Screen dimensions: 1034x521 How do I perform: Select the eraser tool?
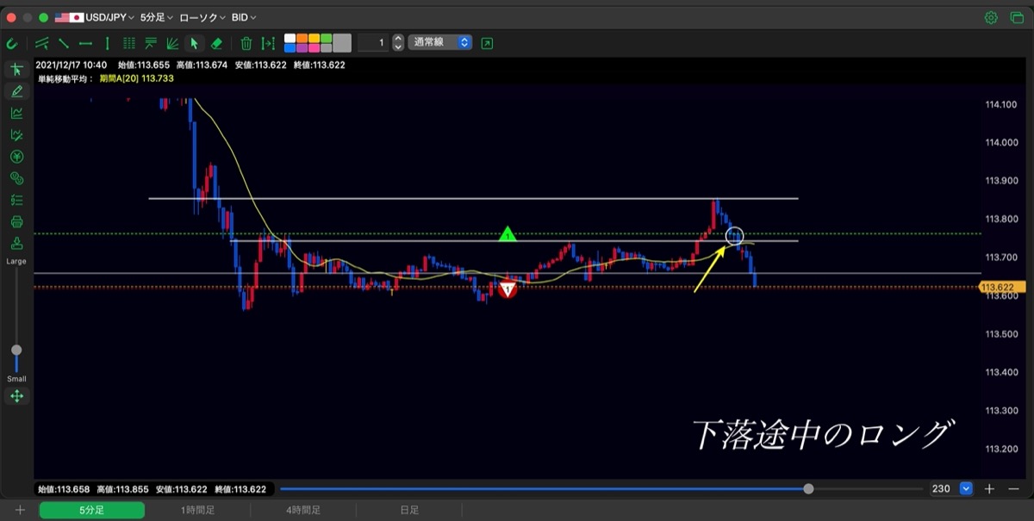click(x=216, y=43)
